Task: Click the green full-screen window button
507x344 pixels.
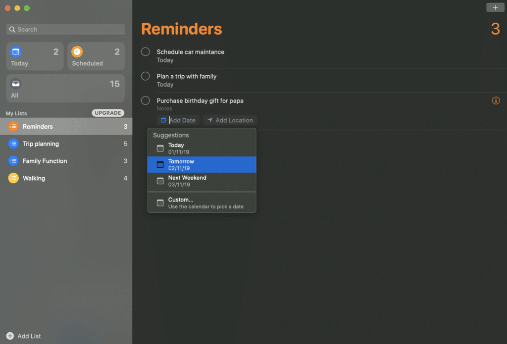Action: coord(27,8)
